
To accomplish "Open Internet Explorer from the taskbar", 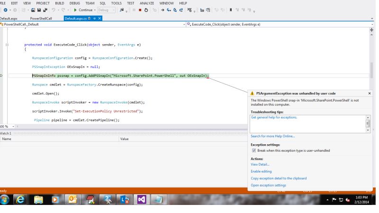I will point(20,199).
